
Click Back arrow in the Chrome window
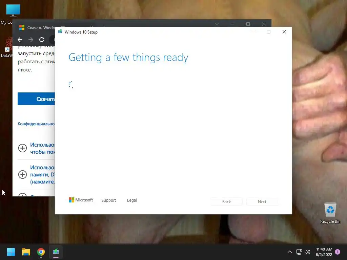pos(20,40)
